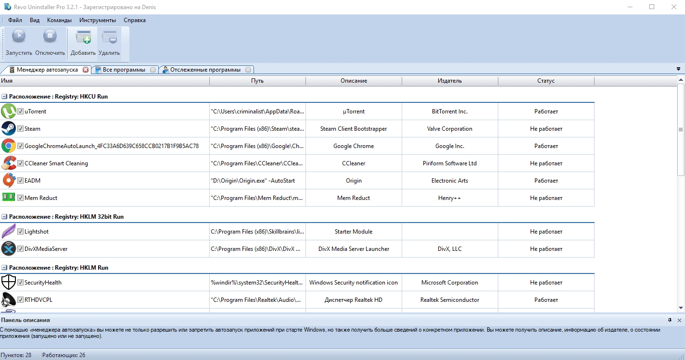Open the tab list dropdown arrow

(678, 69)
